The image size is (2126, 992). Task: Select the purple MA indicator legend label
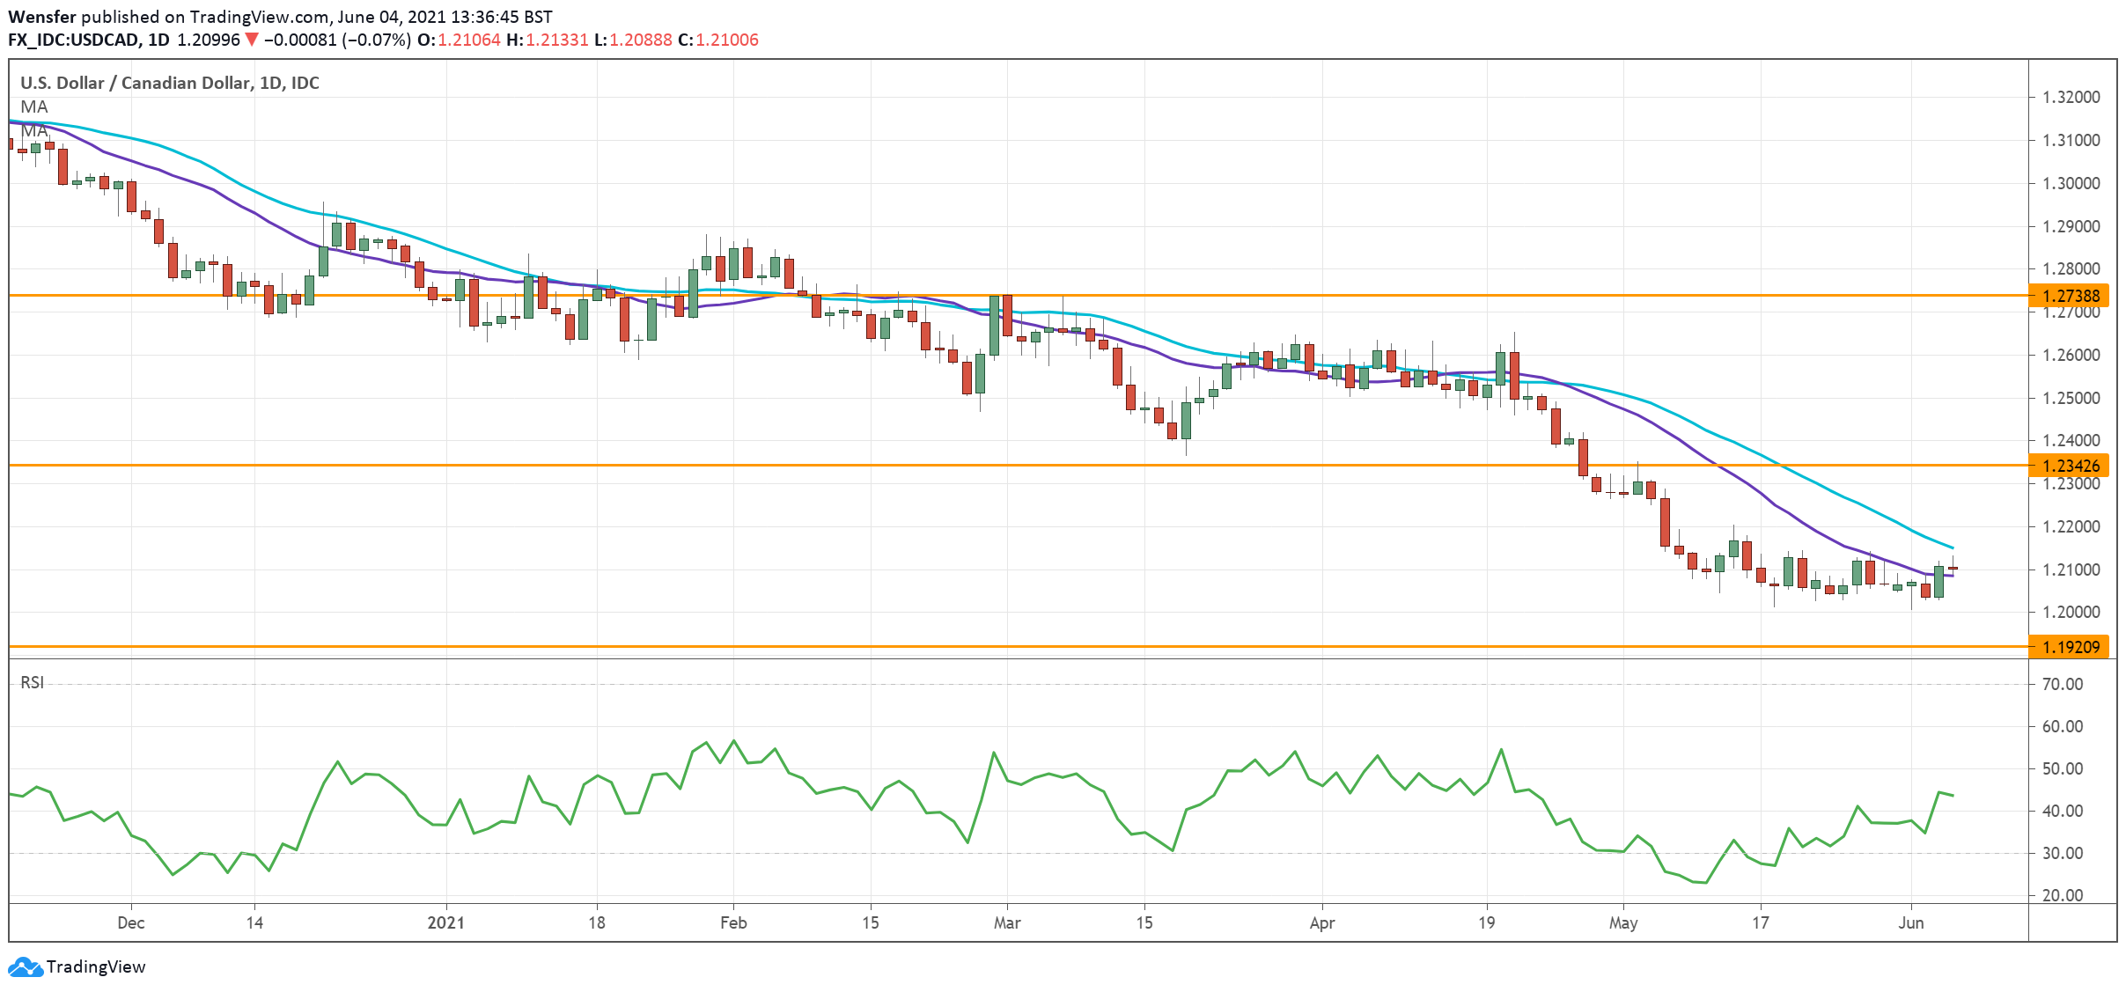pos(33,132)
